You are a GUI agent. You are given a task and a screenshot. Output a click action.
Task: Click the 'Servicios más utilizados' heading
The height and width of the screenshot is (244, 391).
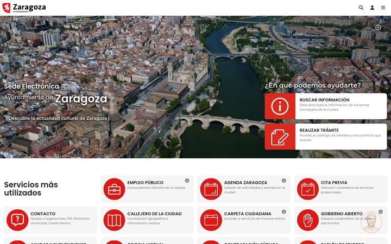tap(31, 189)
